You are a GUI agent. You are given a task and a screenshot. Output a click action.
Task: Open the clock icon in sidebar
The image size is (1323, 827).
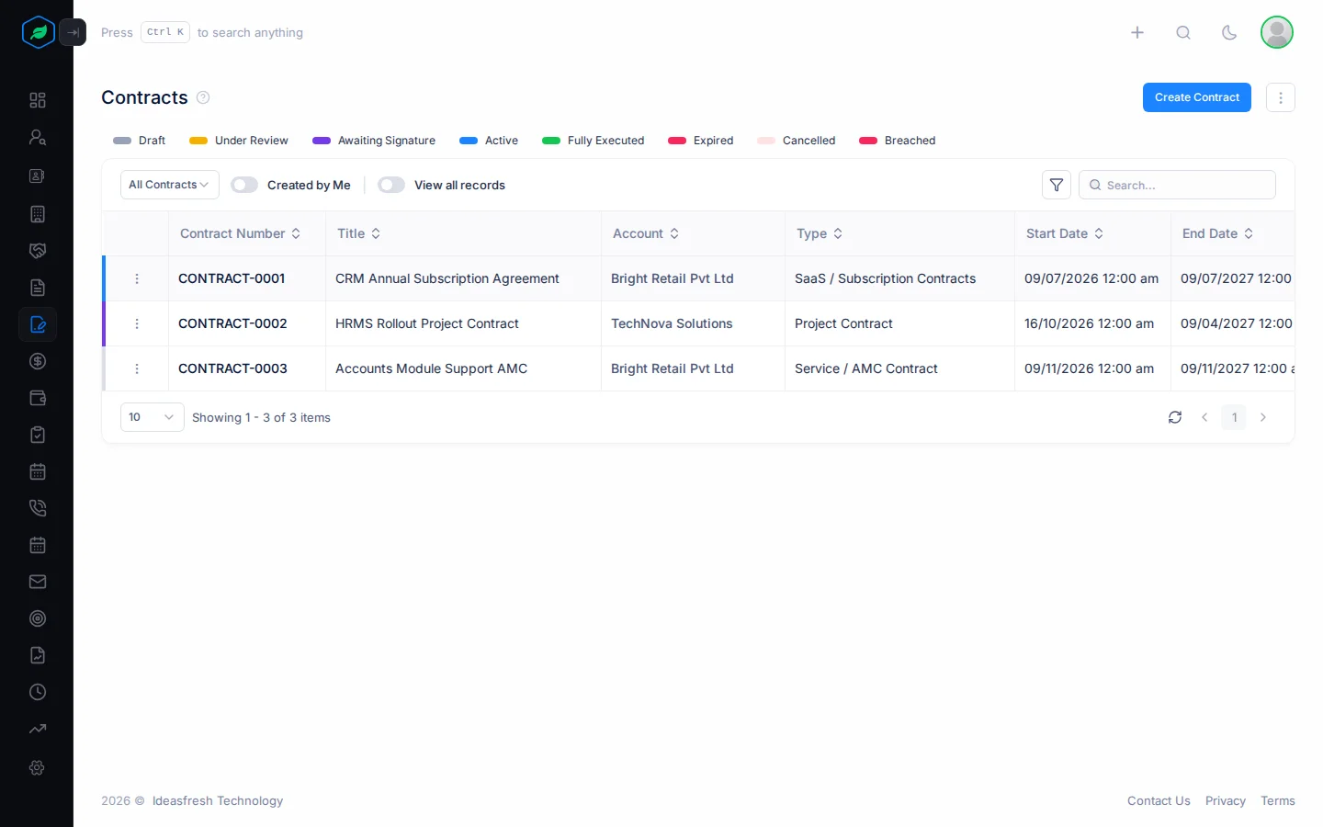pyautogui.click(x=38, y=692)
